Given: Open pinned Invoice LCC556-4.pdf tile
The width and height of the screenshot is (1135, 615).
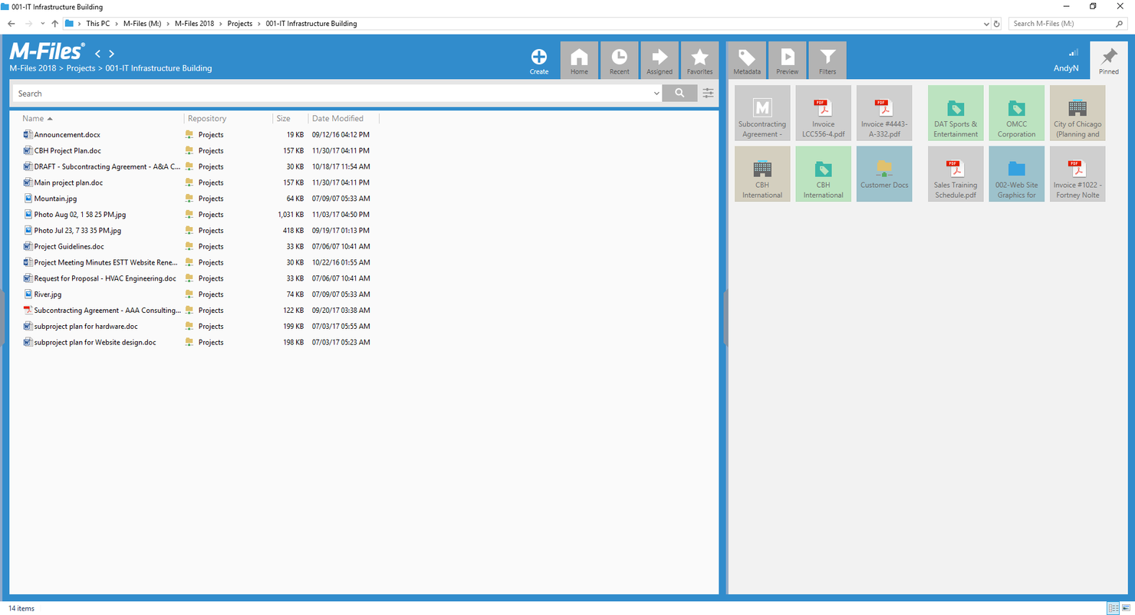Looking at the screenshot, I should tap(823, 113).
